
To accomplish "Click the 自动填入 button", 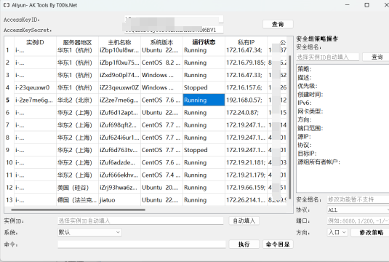I will click(244, 221).
